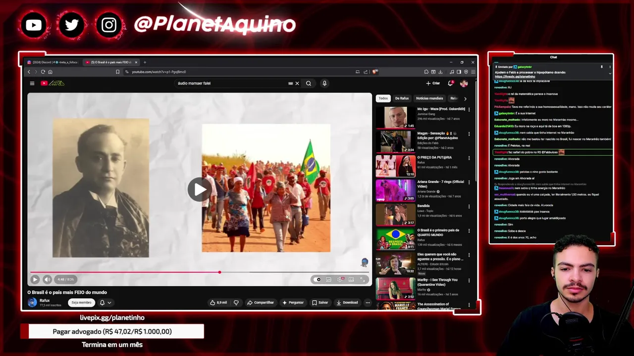
Task: Open the three-dot more actions below video
Action: (368, 303)
